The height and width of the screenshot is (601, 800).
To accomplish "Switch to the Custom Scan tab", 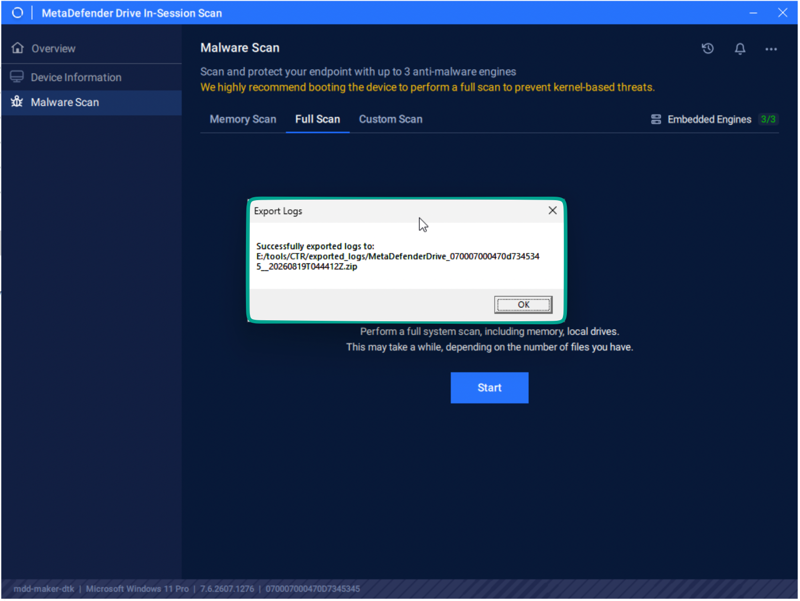I will (x=391, y=119).
